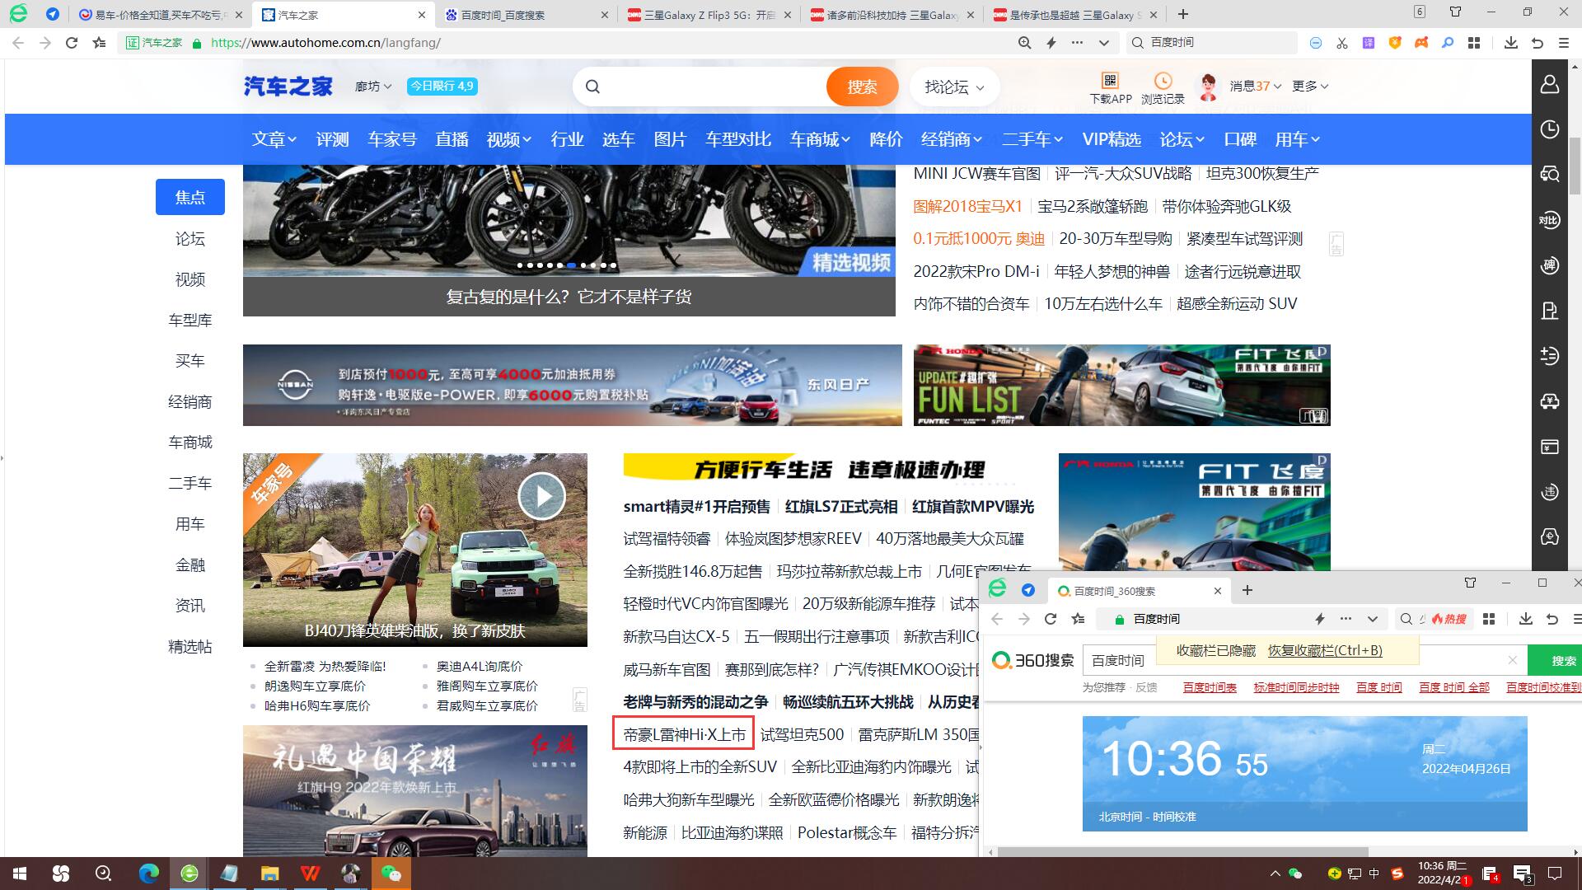Expand the 更多 dropdown in header
The width and height of the screenshot is (1582, 890).
point(1310,87)
